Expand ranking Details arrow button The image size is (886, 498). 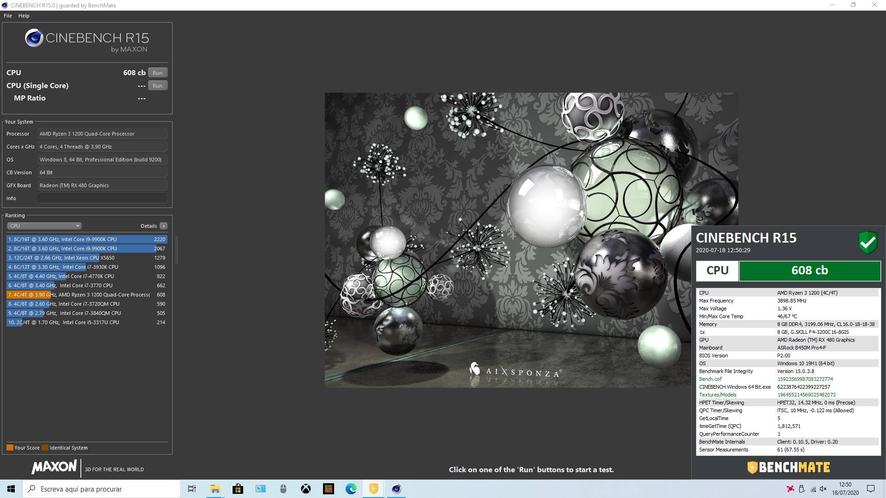tap(163, 226)
